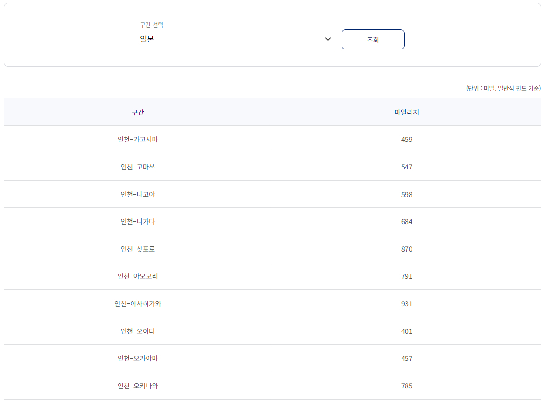Click the 인천-삿포로 route cell
Viewport: 545px width, 401px height.
(x=138, y=249)
